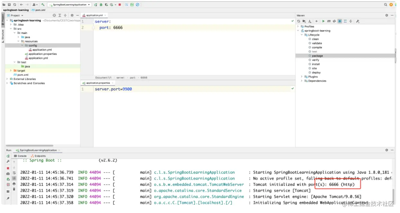Expand the Profiles node in the Maven panel
Image resolution: width=400 pixels, height=213 pixels.
[x=298, y=26]
